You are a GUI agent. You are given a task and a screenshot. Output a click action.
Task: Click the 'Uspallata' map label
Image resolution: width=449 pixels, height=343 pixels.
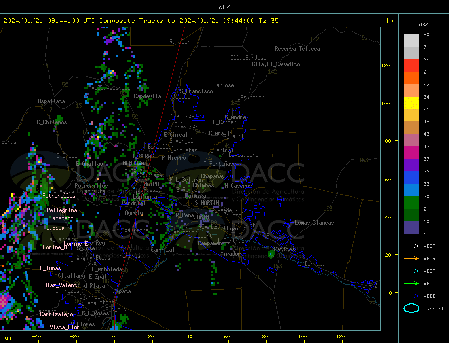[51, 101]
